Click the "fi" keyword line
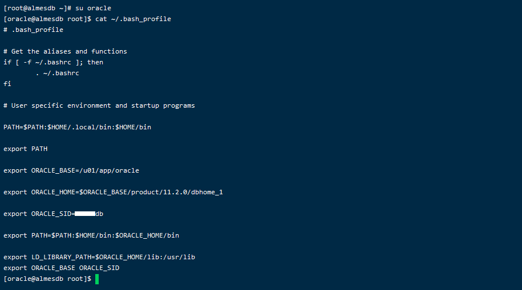 [x=7, y=84]
